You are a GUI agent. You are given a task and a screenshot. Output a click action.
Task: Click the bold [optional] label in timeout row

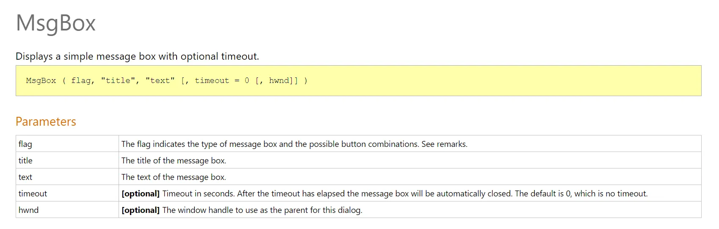point(140,193)
